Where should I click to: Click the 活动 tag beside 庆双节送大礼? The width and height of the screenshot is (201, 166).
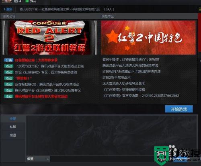[x=9, y=66]
